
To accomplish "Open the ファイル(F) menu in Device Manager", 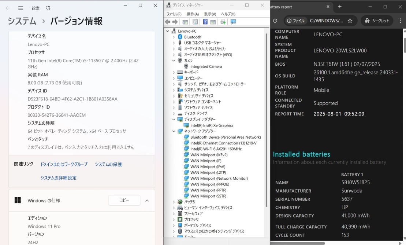I will (x=174, y=14).
